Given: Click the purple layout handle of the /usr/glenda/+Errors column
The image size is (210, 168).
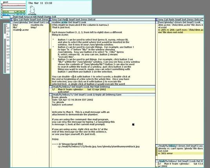Looking at the screenshot, I should (156, 20).
